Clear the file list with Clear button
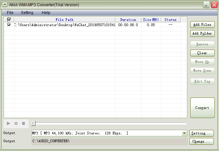The height and width of the screenshot is (151, 219). pos(202,53)
